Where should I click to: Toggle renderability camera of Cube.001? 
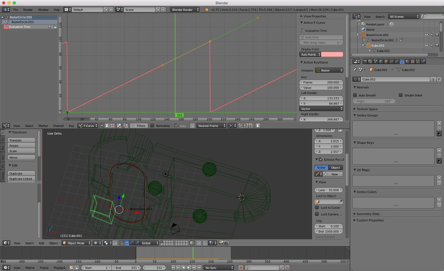[x=437, y=45]
